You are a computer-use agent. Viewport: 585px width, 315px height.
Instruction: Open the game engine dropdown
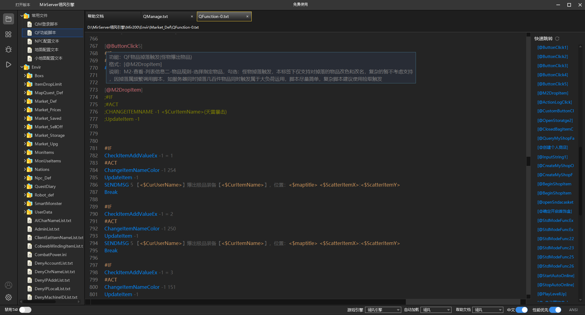click(383, 310)
